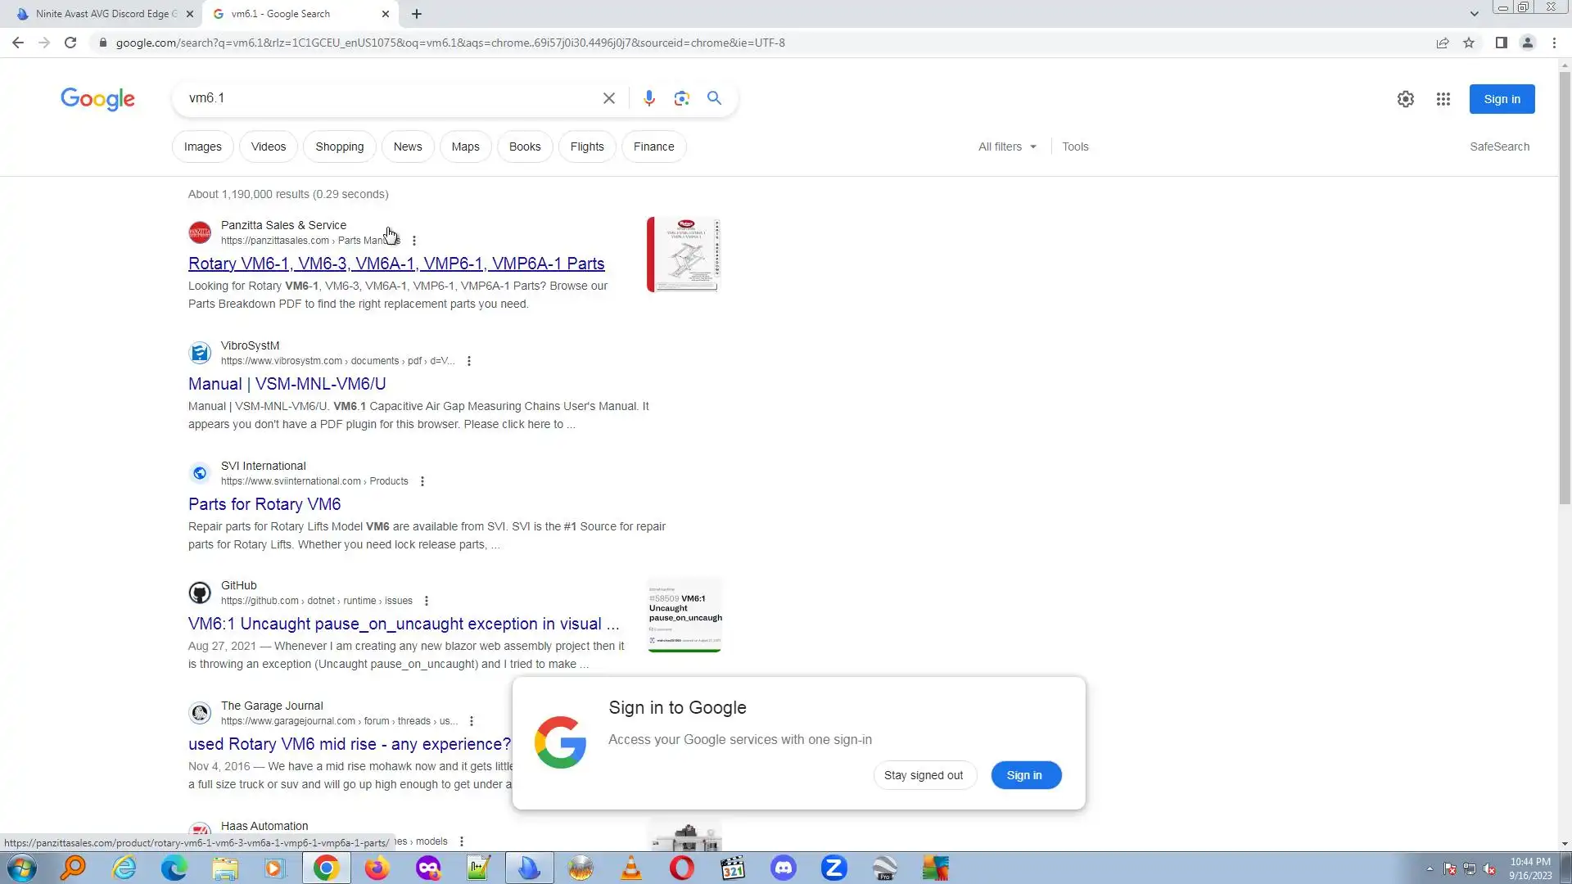Click the Rotary parts manual thumbnail
Viewport: 1572px width, 884px height.
pos(684,255)
